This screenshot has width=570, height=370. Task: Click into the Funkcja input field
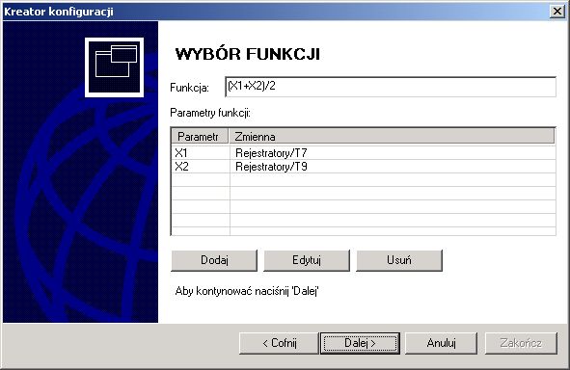[x=391, y=87]
